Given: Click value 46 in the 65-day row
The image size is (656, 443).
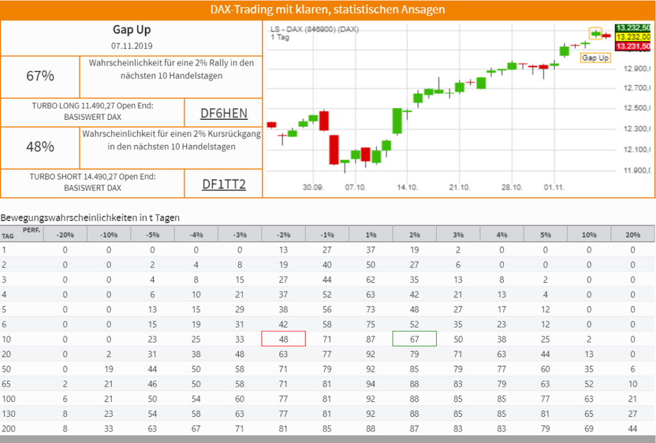Looking at the screenshot, I should click(x=152, y=384).
